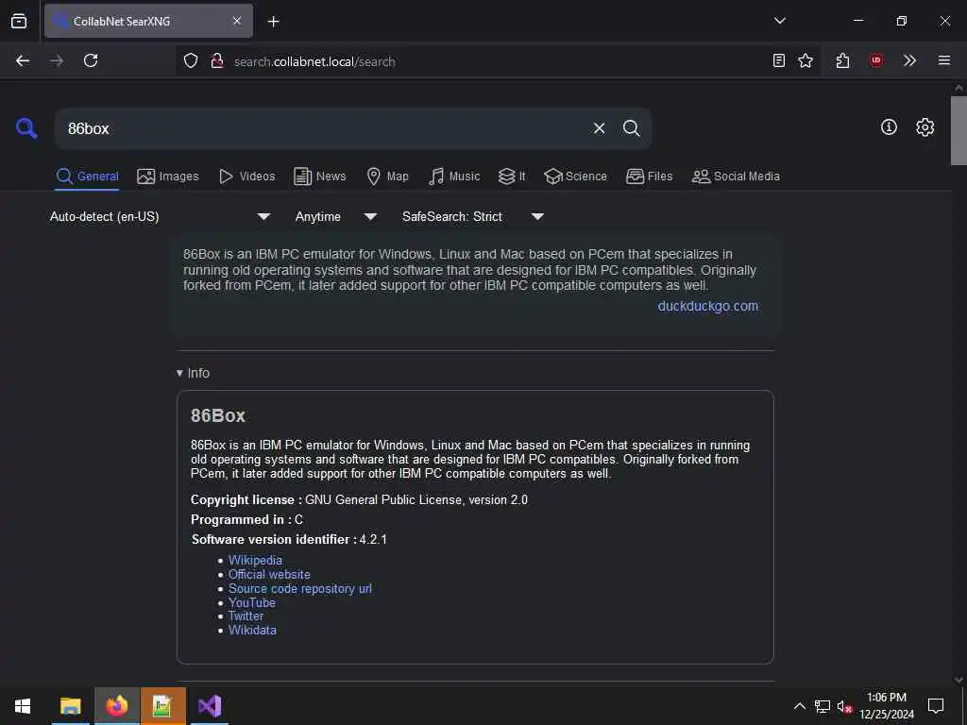Click the network tray icon
Image resolution: width=967 pixels, height=725 pixels.
pyautogui.click(x=823, y=706)
